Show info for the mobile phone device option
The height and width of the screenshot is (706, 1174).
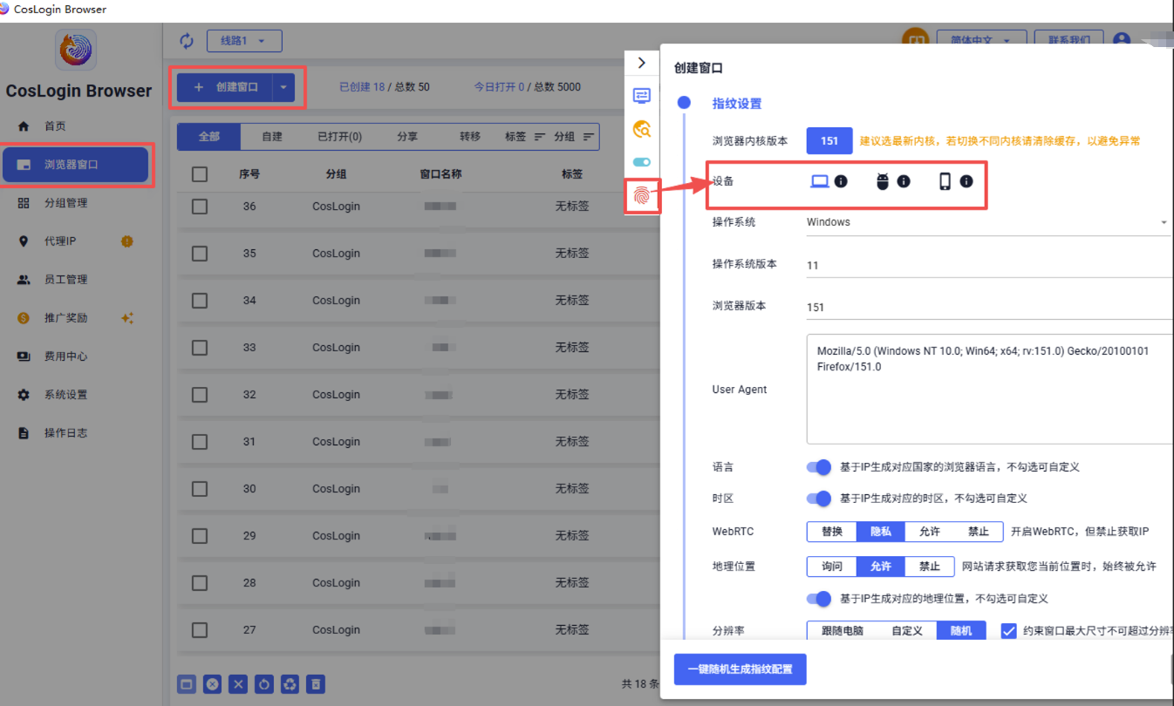966,181
